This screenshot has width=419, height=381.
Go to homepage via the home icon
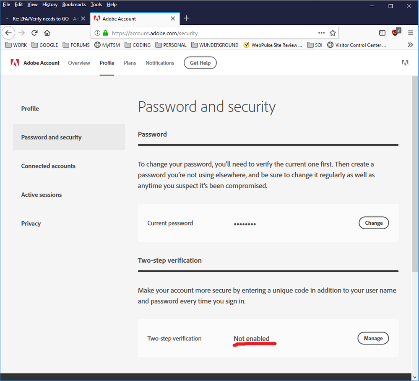[48, 33]
